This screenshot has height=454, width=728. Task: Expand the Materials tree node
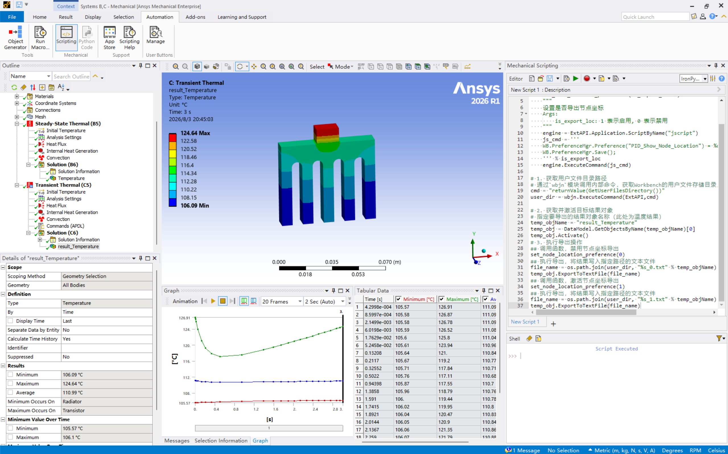(x=17, y=96)
